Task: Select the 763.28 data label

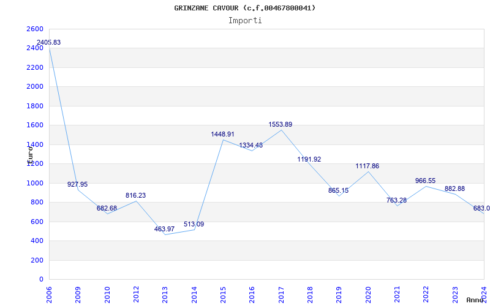Action: 396,200
